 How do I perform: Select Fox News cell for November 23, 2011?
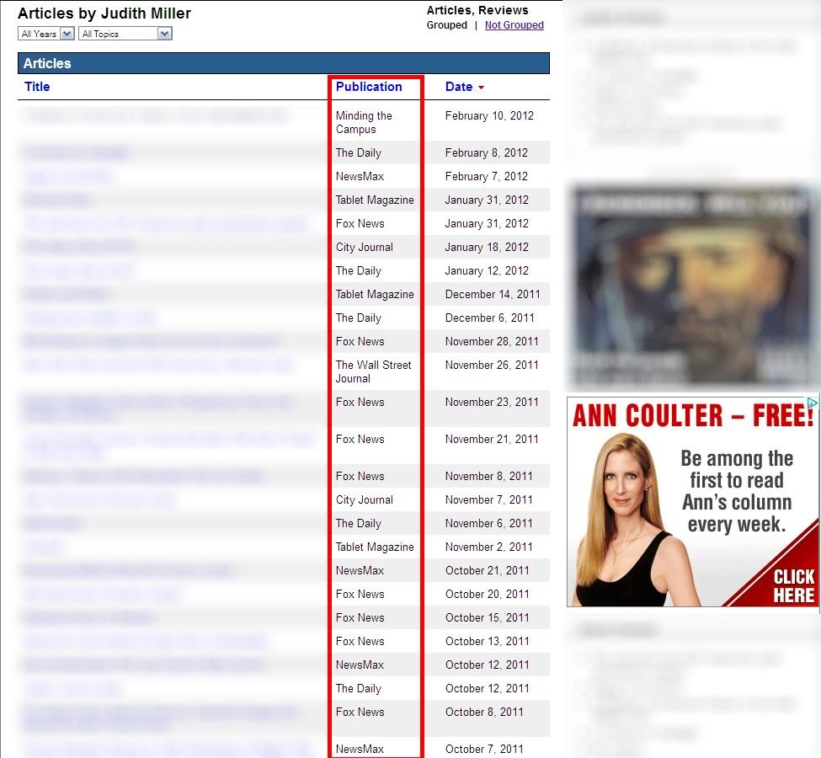360,403
